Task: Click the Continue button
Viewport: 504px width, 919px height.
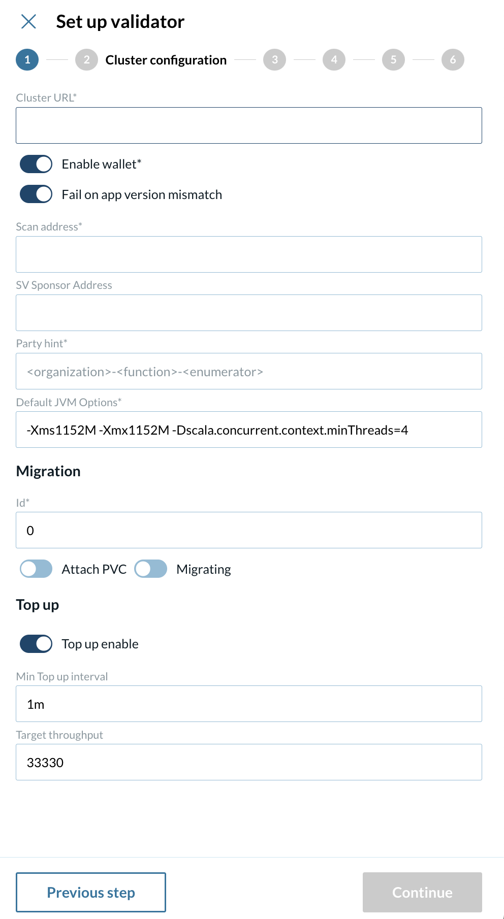Action: click(422, 892)
